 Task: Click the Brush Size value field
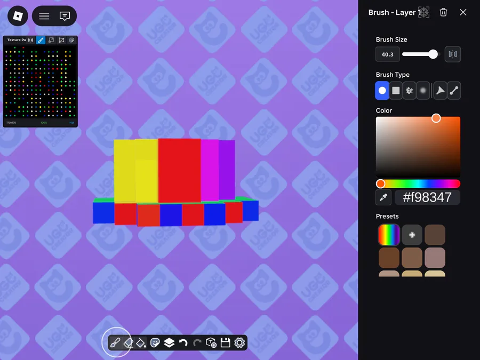point(388,54)
